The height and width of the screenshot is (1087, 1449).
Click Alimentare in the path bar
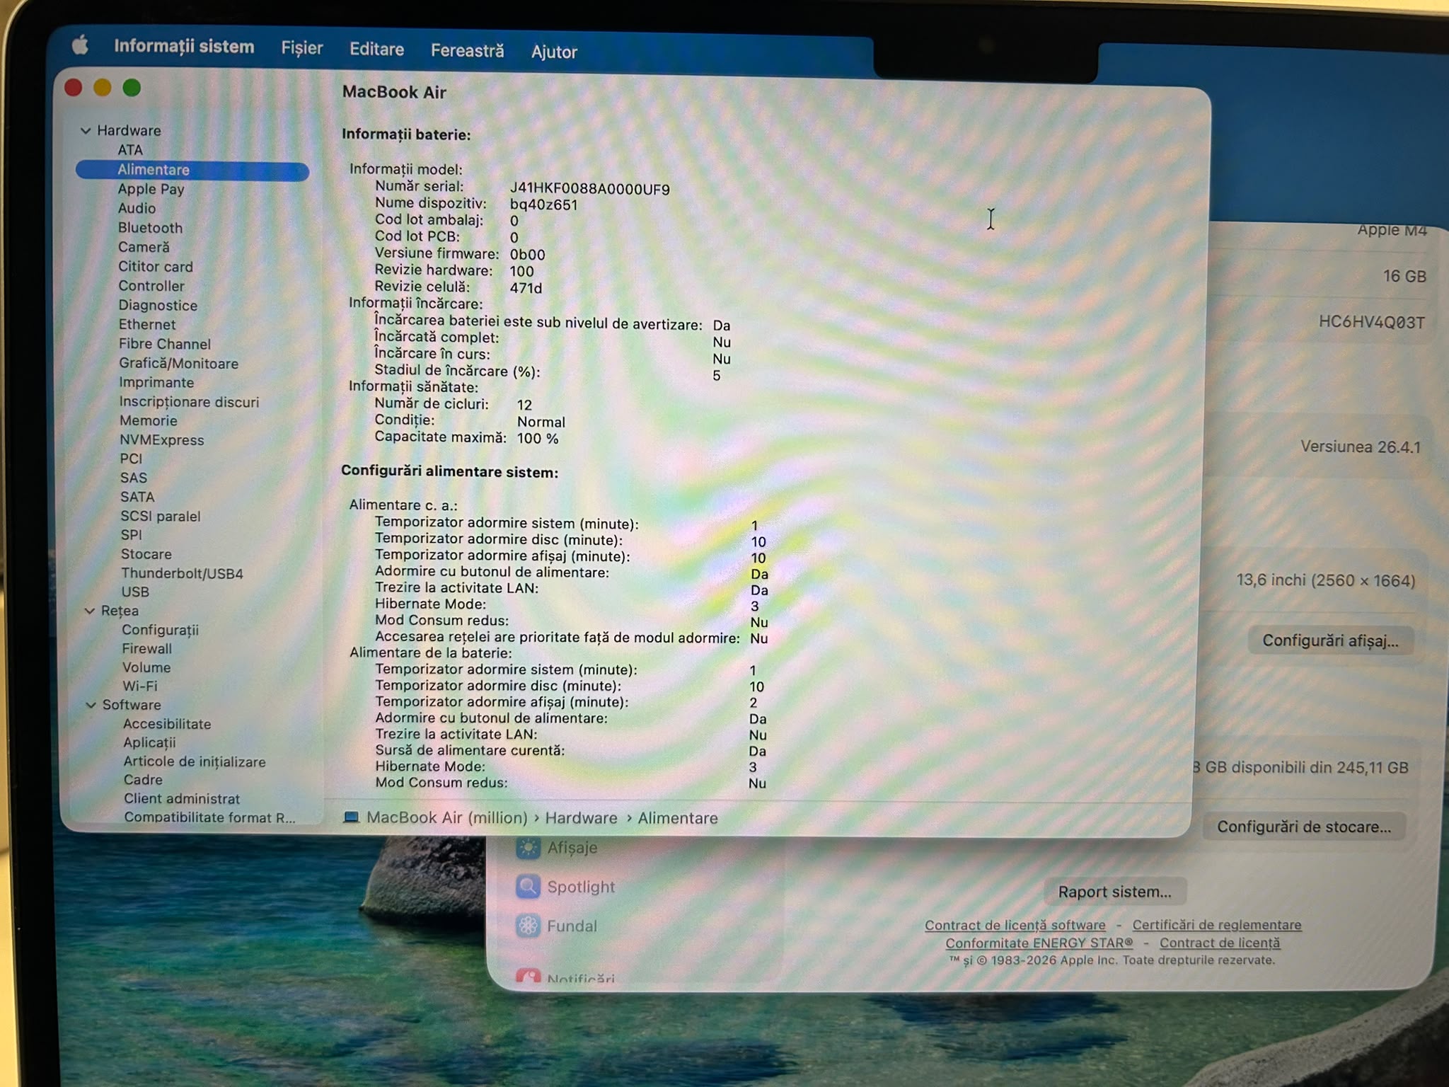(678, 818)
